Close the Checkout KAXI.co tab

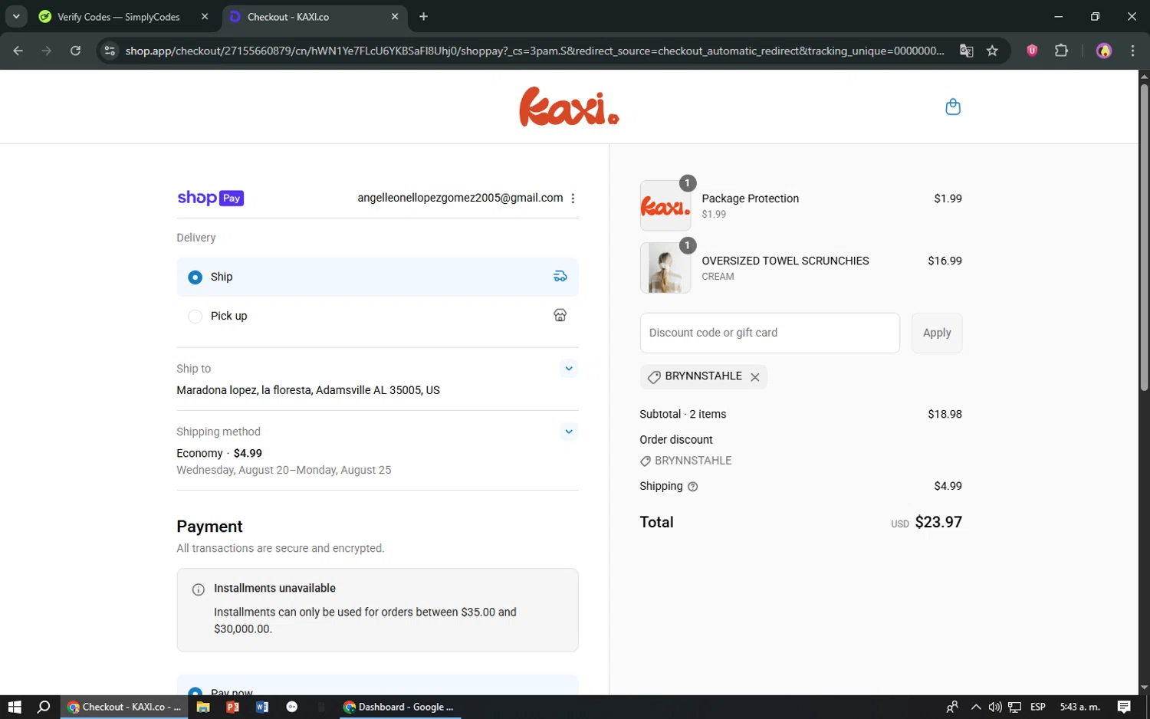[x=395, y=16]
